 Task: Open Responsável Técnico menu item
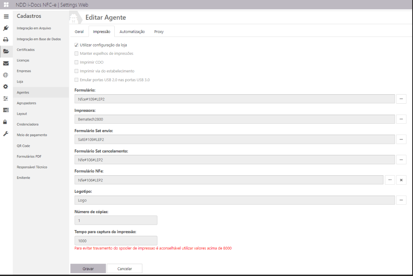coord(32,167)
